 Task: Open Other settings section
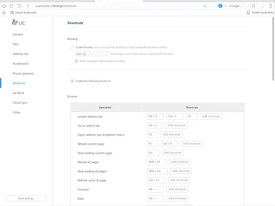(x=16, y=113)
